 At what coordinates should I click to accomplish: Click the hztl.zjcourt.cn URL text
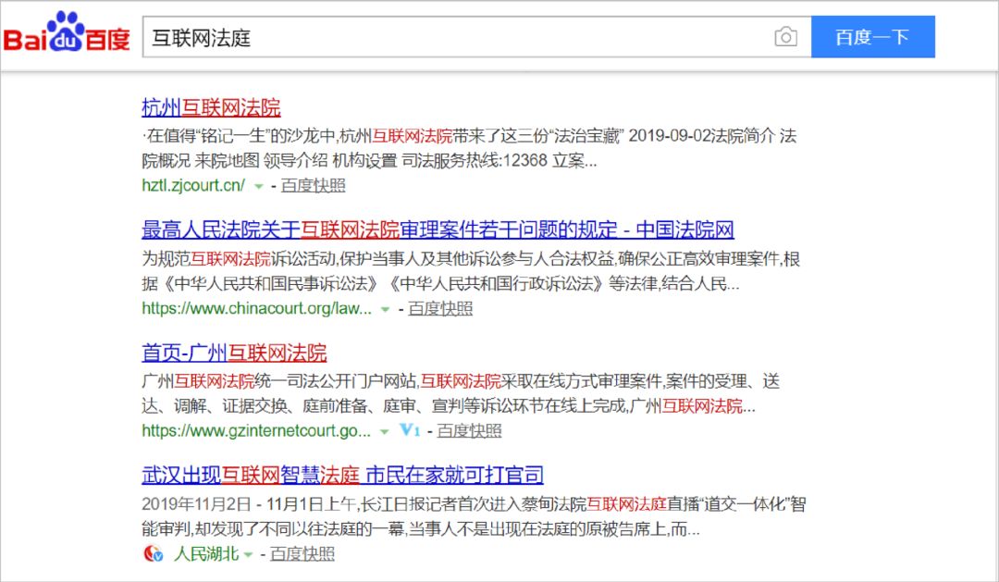click(192, 186)
